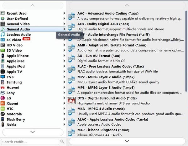Click the DTS Digital Surround icon

pos(72,101)
